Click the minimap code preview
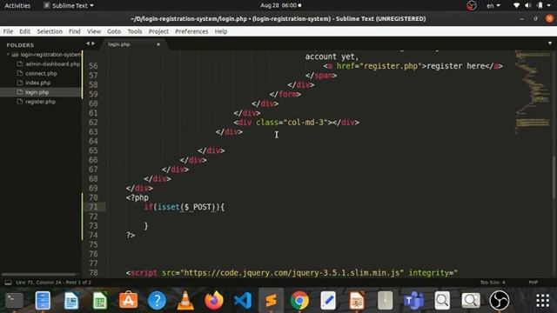 pyautogui.click(x=532, y=92)
